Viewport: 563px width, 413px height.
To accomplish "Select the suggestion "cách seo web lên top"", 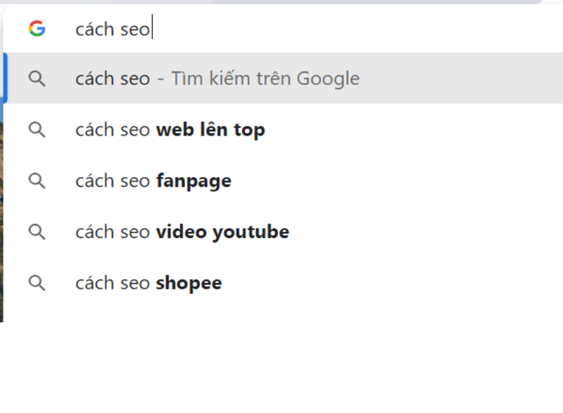I will (170, 129).
